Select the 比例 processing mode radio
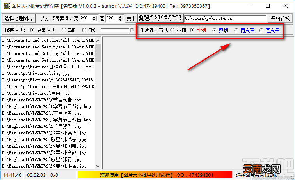The width and height of the screenshot is (295, 180). [x=192, y=30]
